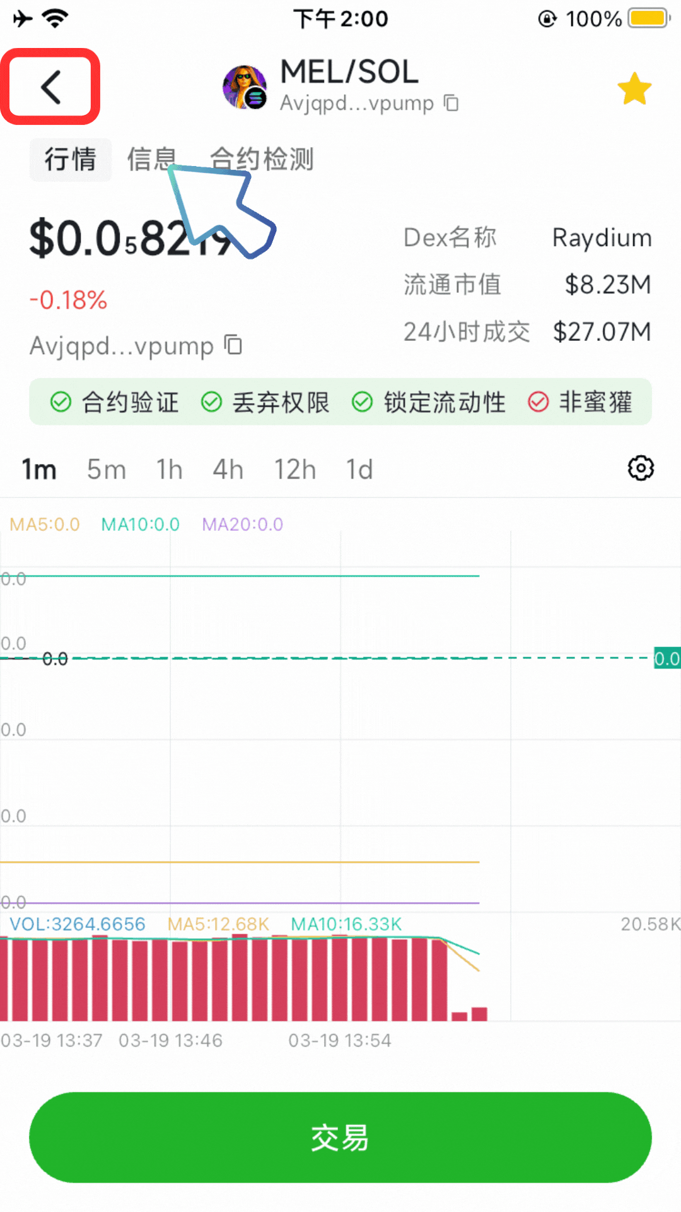Select the 1h chart interval
This screenshot has width=681, height=1212.
(x=169, y=470)
